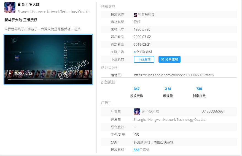Click the 347 投放天数 value
Viewport: 242px width, 156px height.
coord(137,89)
